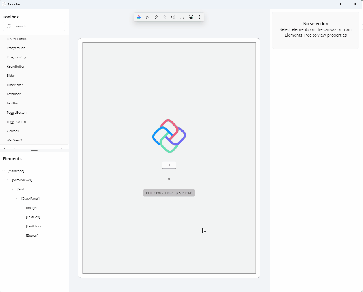Image resolution: width=363 pixels, height=292 pixels.
Task: Collapse the [StackPanel] tree node
Action: (x=17, y=198)
